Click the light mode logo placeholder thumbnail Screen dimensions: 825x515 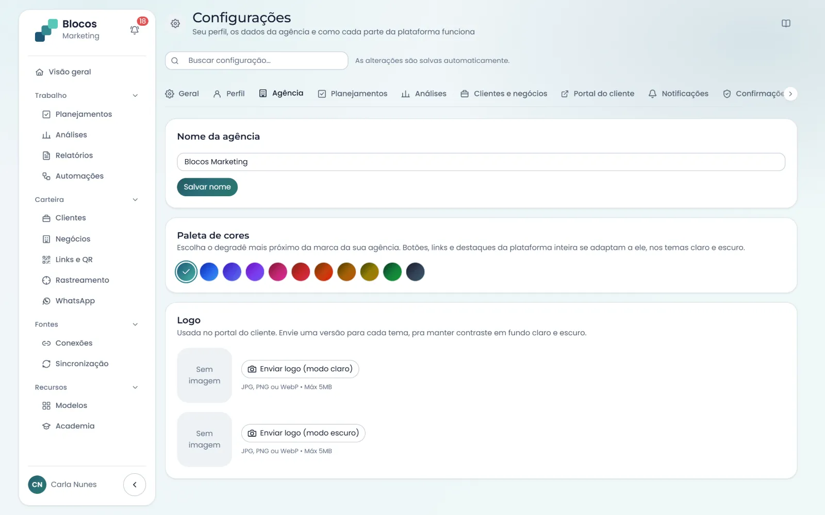tap(204, 375)
